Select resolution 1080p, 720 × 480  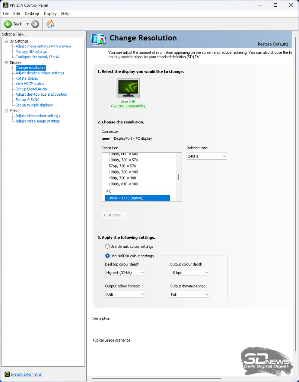(x=123, y=172)
